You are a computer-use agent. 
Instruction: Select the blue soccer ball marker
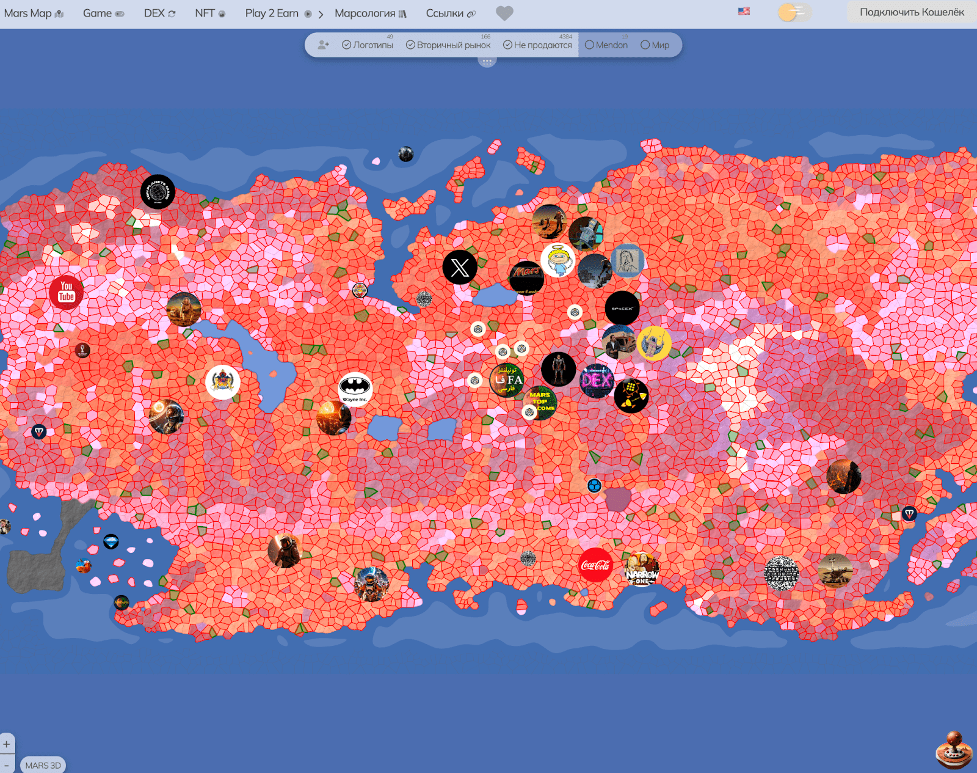click(x=594, y=486)
